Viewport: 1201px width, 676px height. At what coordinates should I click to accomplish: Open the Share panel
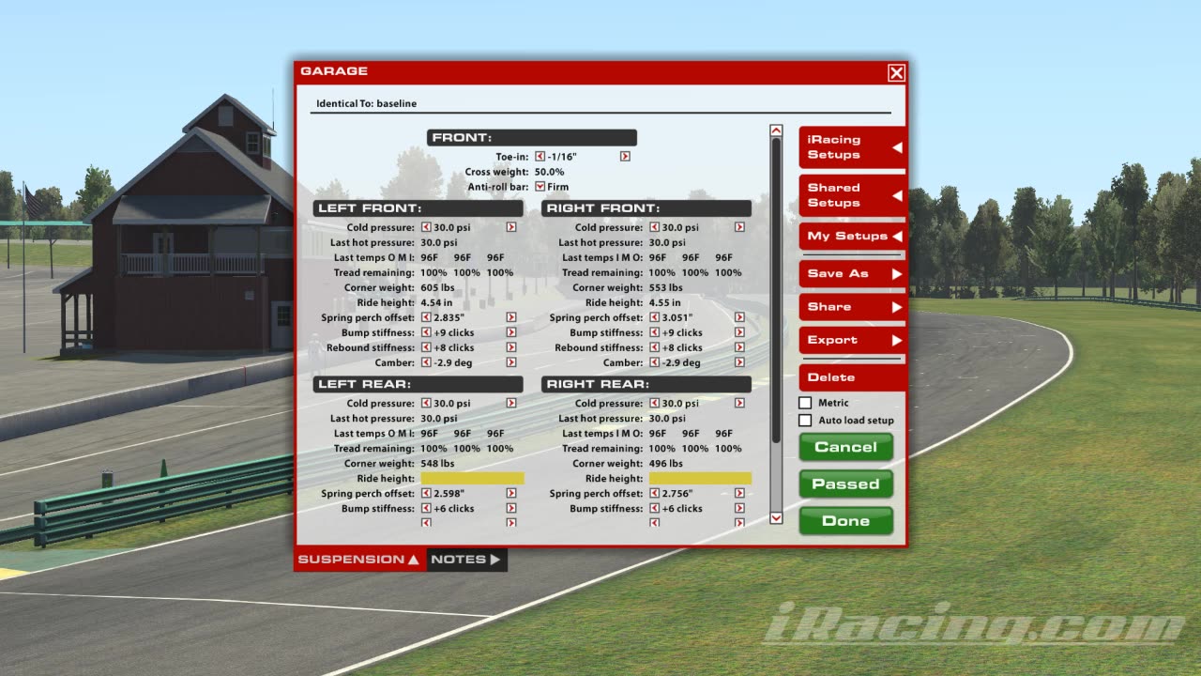pyautogui.click(x=852, y=307)
